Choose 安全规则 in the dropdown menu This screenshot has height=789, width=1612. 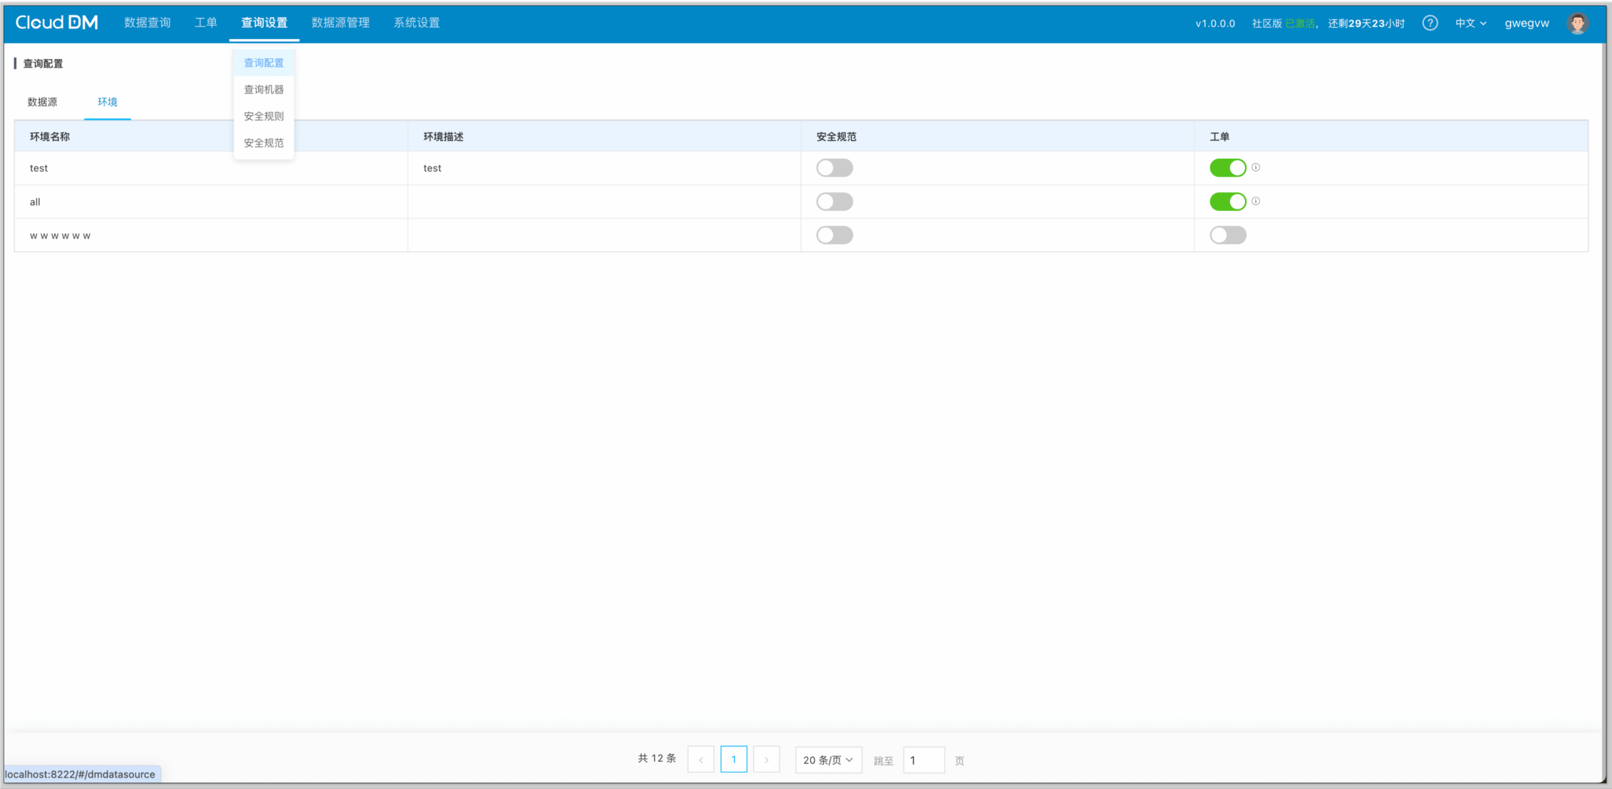pyautogui.click(x=264, y=116)
